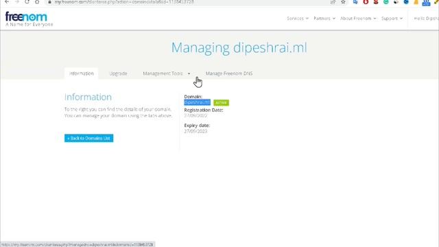Open browser home page icon
Image resolution: width=439 pixels, height=247 pixels.
pos(37,1)
